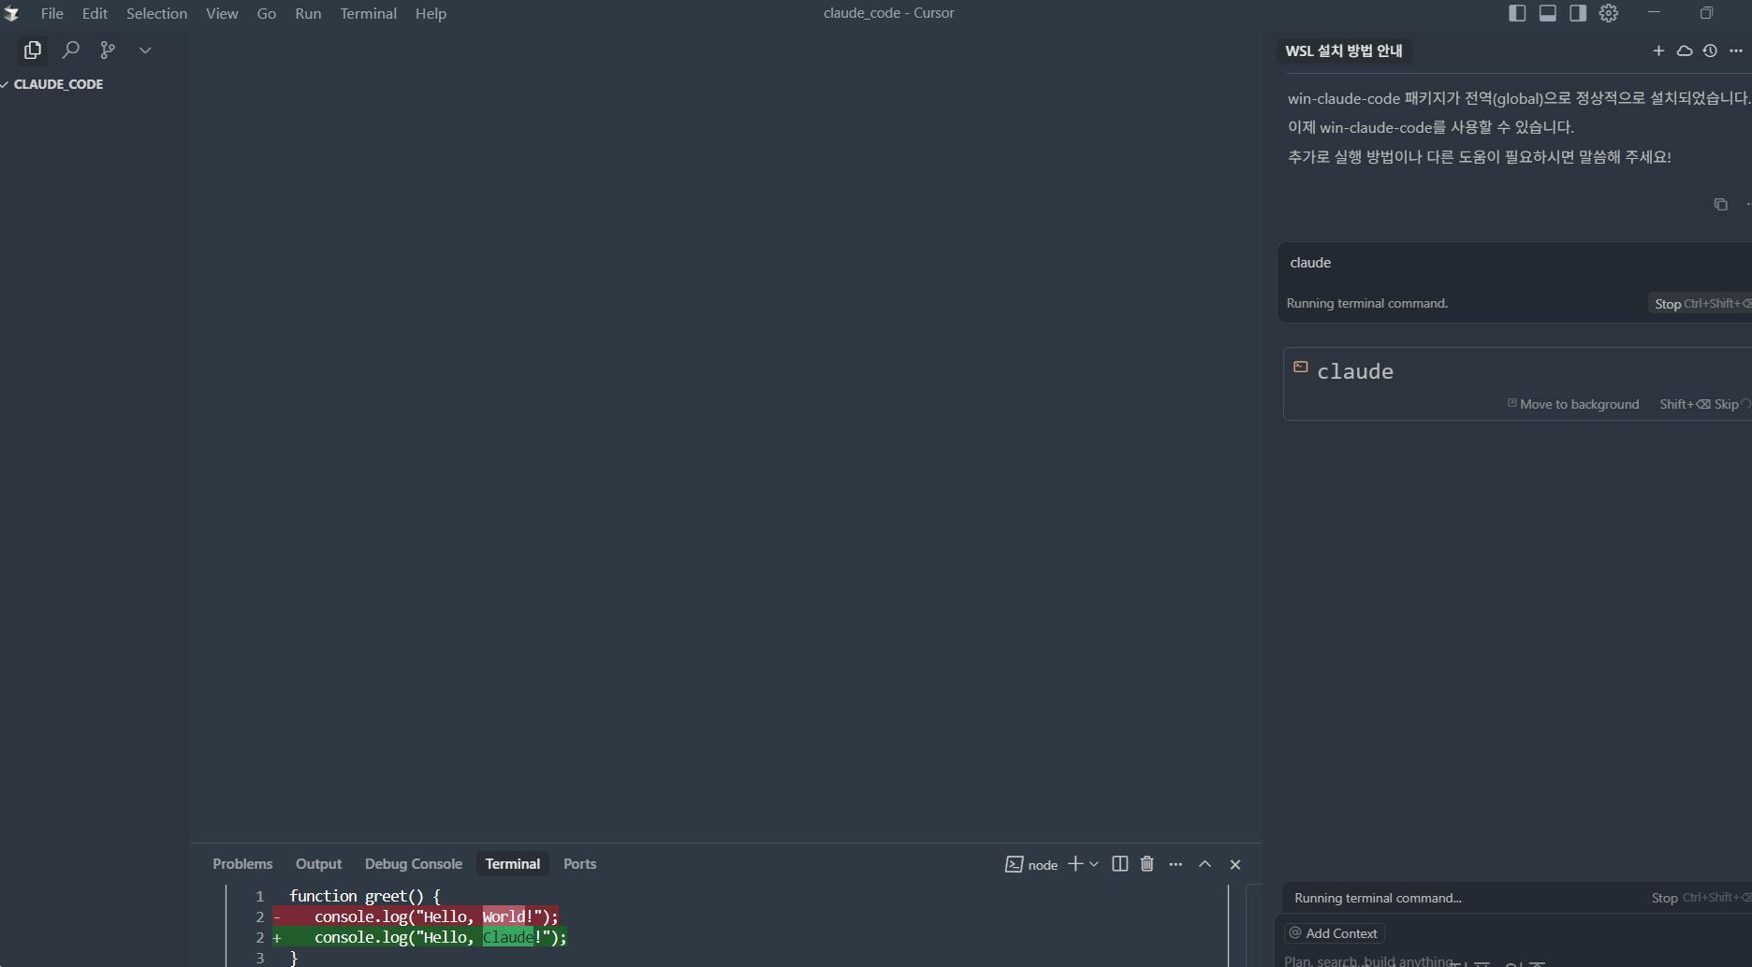The height and width of the screenshot is (967, 1752).
Task: Click the function greet() line in terminal
Action: coord(365,896)
